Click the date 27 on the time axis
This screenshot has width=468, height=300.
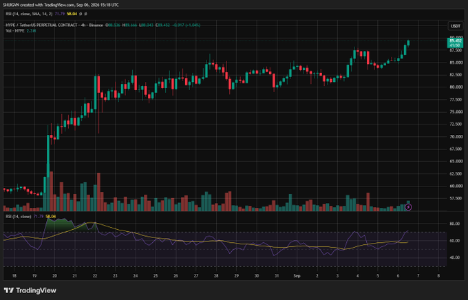[195, 276]
